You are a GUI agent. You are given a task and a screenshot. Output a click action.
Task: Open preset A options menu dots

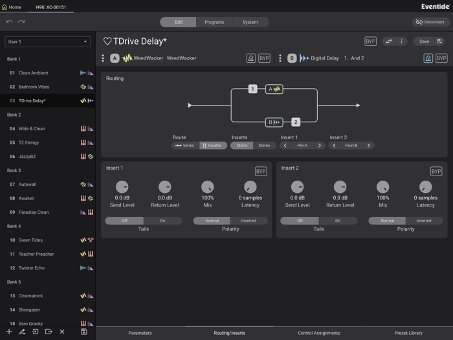(103, 58)
